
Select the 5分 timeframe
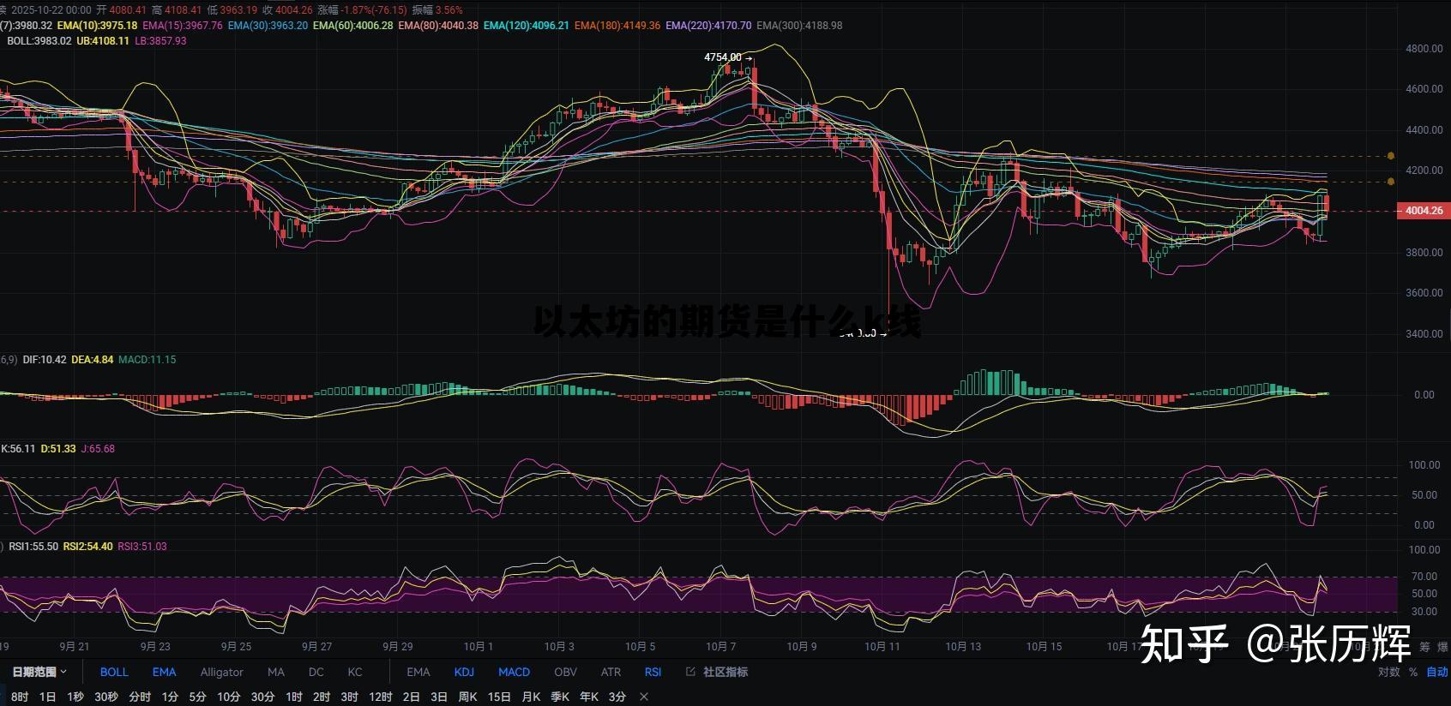(x=197, y=697)
